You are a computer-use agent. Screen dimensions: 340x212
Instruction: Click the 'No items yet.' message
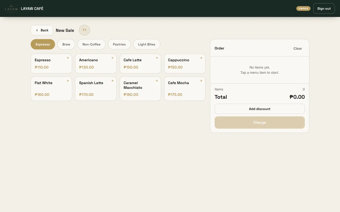tap(260, 67)
